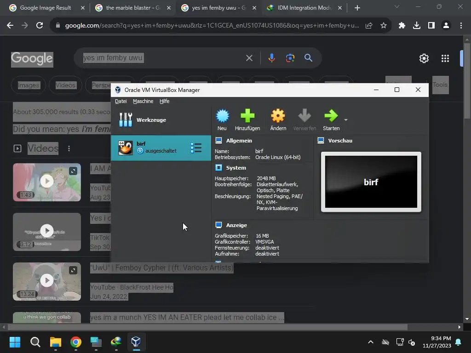Image resolution: width=471 pixels, height=353 pixels.
Task: Expand the Starten dropdown arrow
Action: 346,120
